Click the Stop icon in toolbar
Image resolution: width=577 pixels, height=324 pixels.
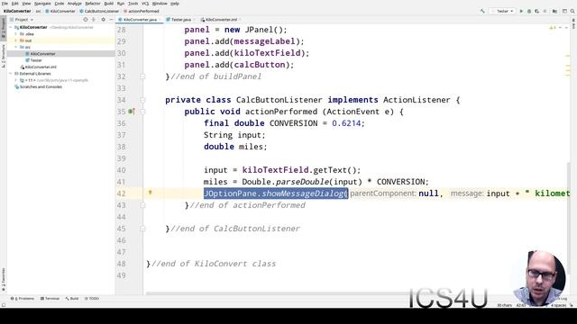[x=545, y=12]
